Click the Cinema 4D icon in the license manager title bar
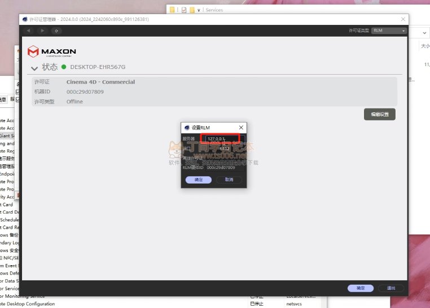The height and width of the screenshot is (308, 430). tap(25, 19)
